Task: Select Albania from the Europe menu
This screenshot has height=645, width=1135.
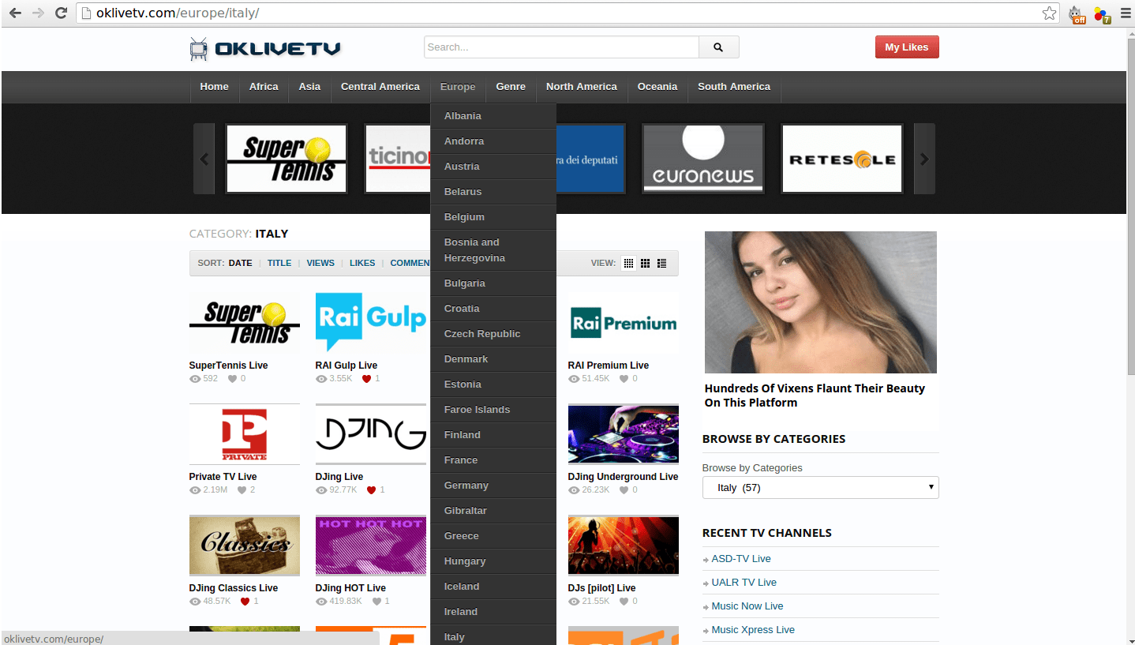Action: click(x=493, y=116)
